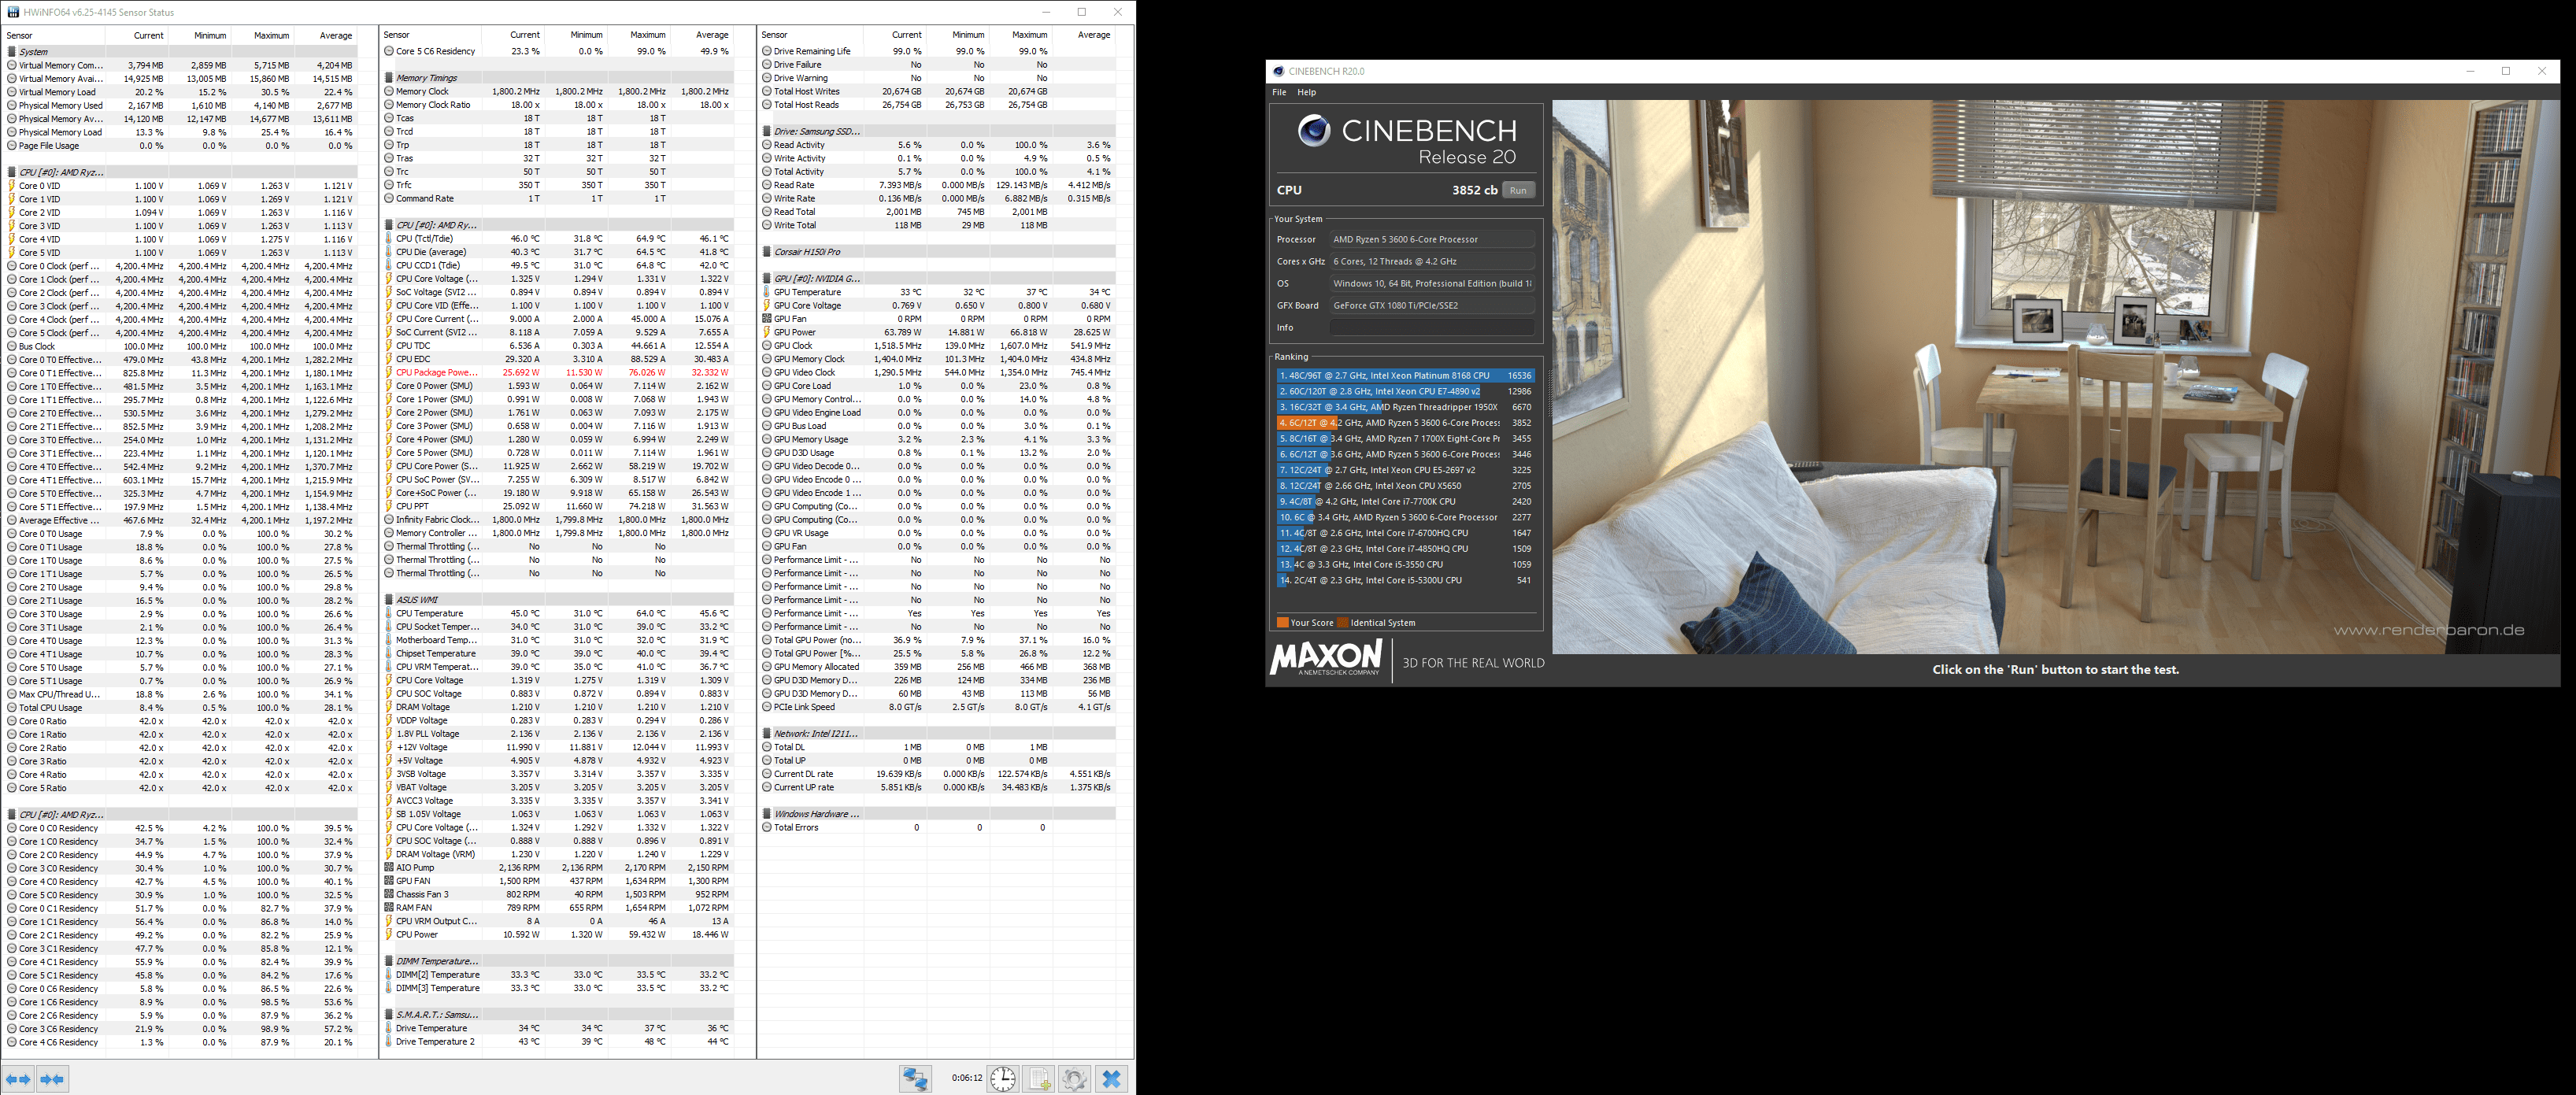
Task: Click the GPU Temperature thermometer icon
Action: coord(767,292)
